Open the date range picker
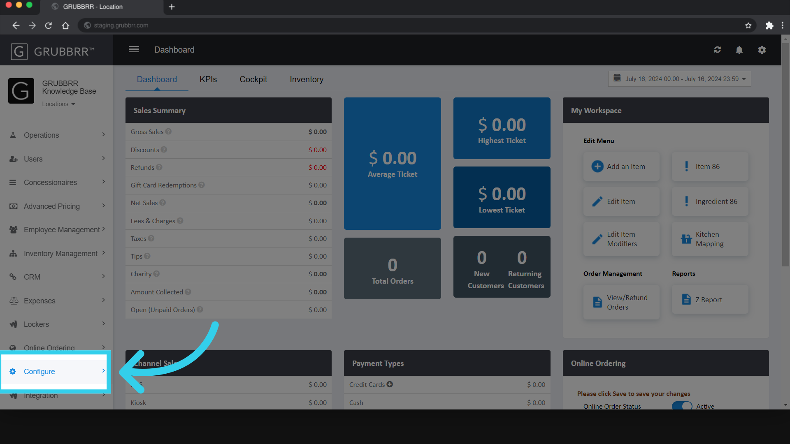 [x=680, y=79]
